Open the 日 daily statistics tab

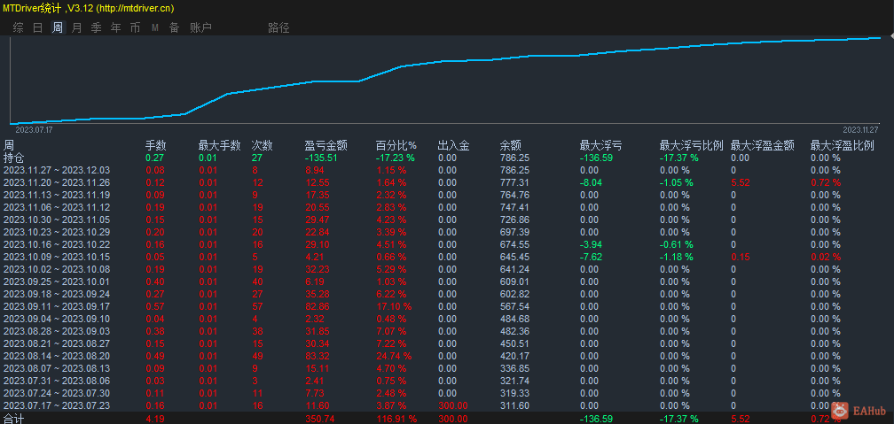(37, 28)
